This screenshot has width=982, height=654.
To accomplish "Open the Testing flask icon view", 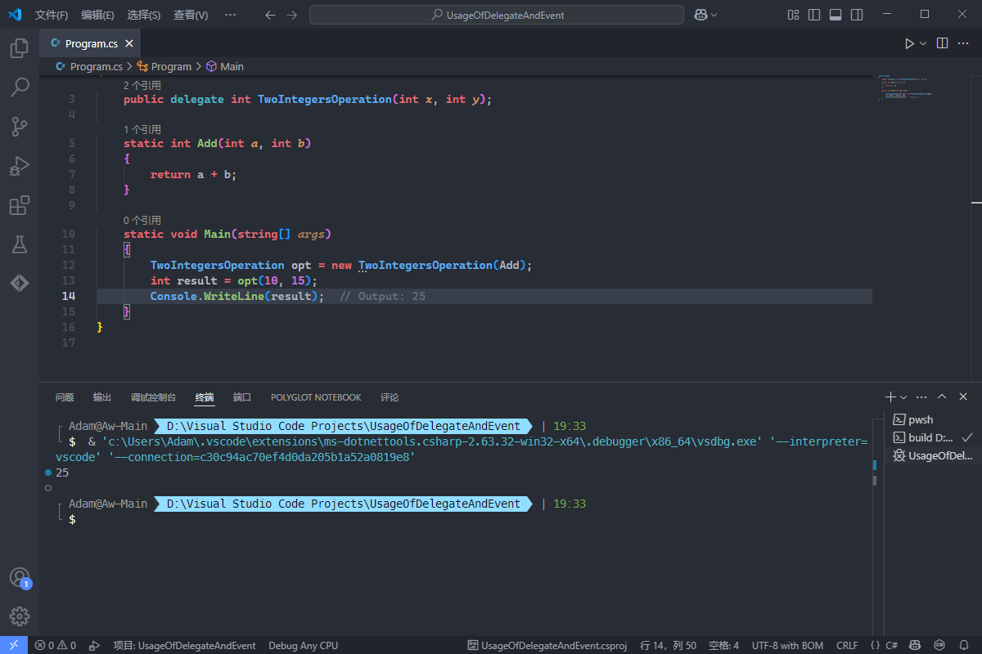I will coord(20,244).
